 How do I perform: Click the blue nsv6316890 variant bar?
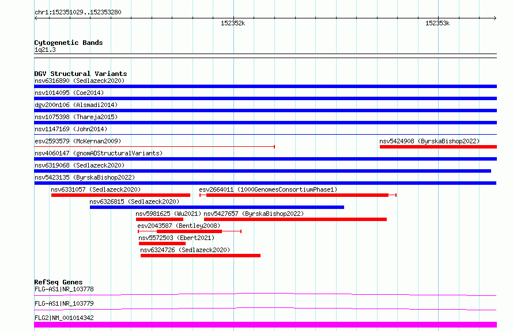coord(265,86)
